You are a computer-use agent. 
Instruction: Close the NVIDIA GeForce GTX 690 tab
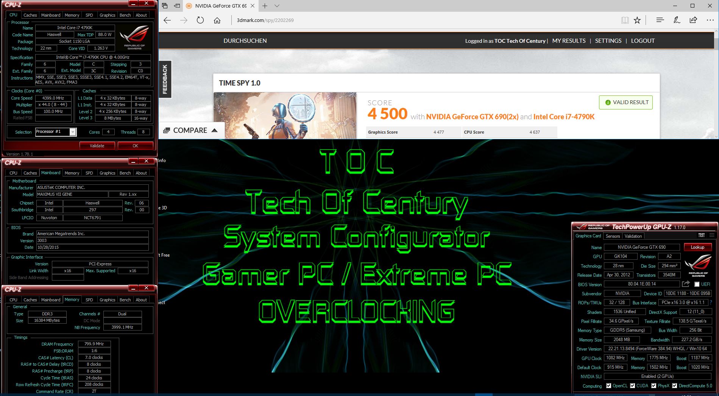coord(253,6)
